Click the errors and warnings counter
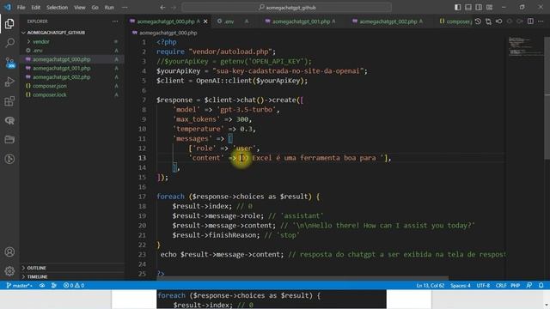Screen dimensions: 550x309 point(74,286)
